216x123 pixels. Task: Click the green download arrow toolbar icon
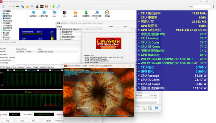point(54,6)
